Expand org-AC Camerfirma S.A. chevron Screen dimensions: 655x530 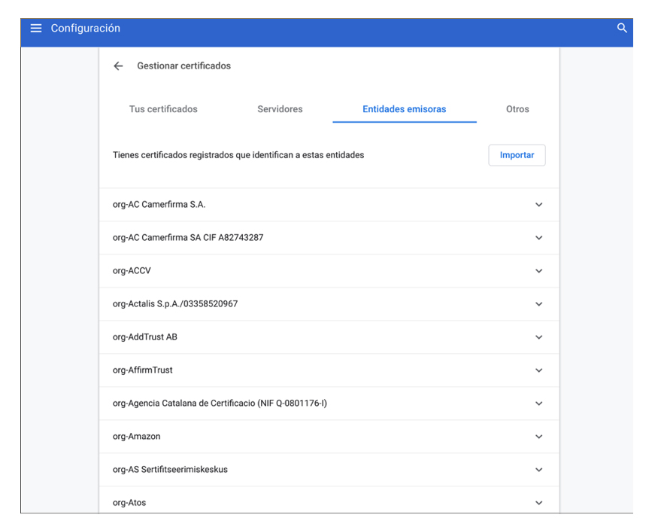539,205
